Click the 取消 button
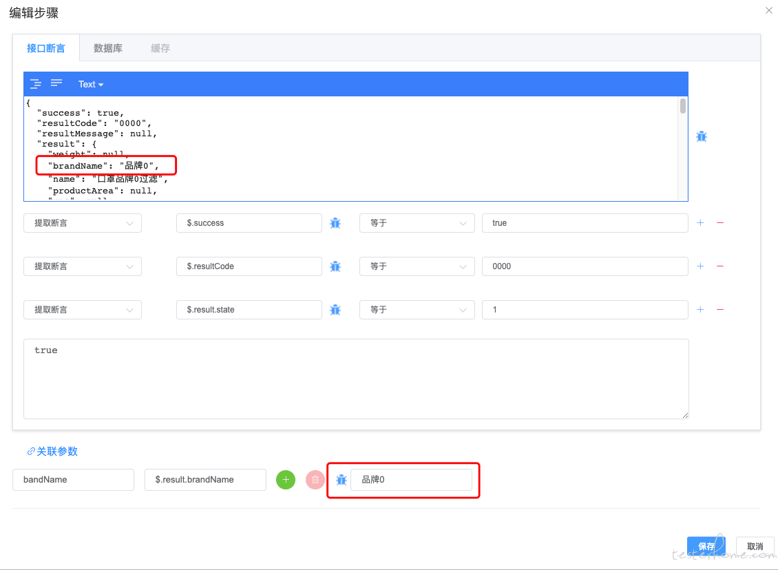Image resolution: width=778 pixels, height=570 pixels. pos(755,546)
